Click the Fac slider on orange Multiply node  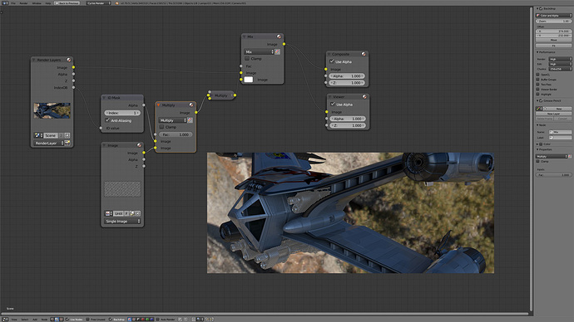176,134
